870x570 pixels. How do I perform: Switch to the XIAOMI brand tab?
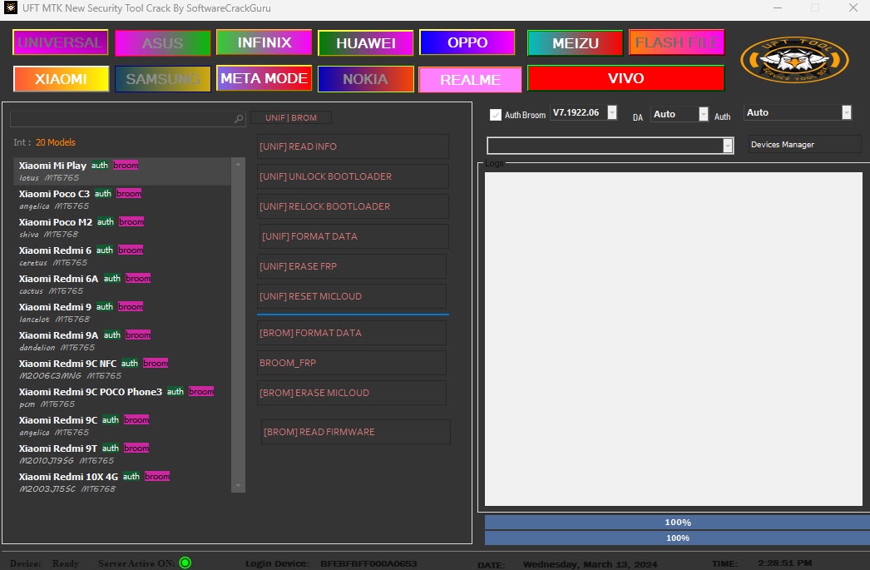coord(61,79)
